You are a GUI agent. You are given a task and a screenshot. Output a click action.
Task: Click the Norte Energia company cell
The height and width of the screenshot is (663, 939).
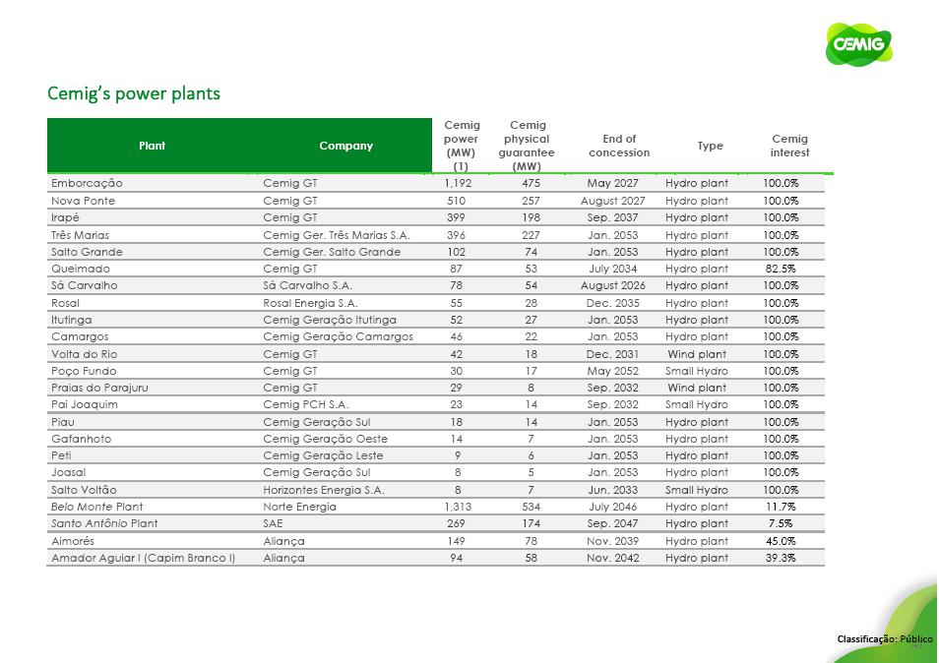tap(299, 507)
